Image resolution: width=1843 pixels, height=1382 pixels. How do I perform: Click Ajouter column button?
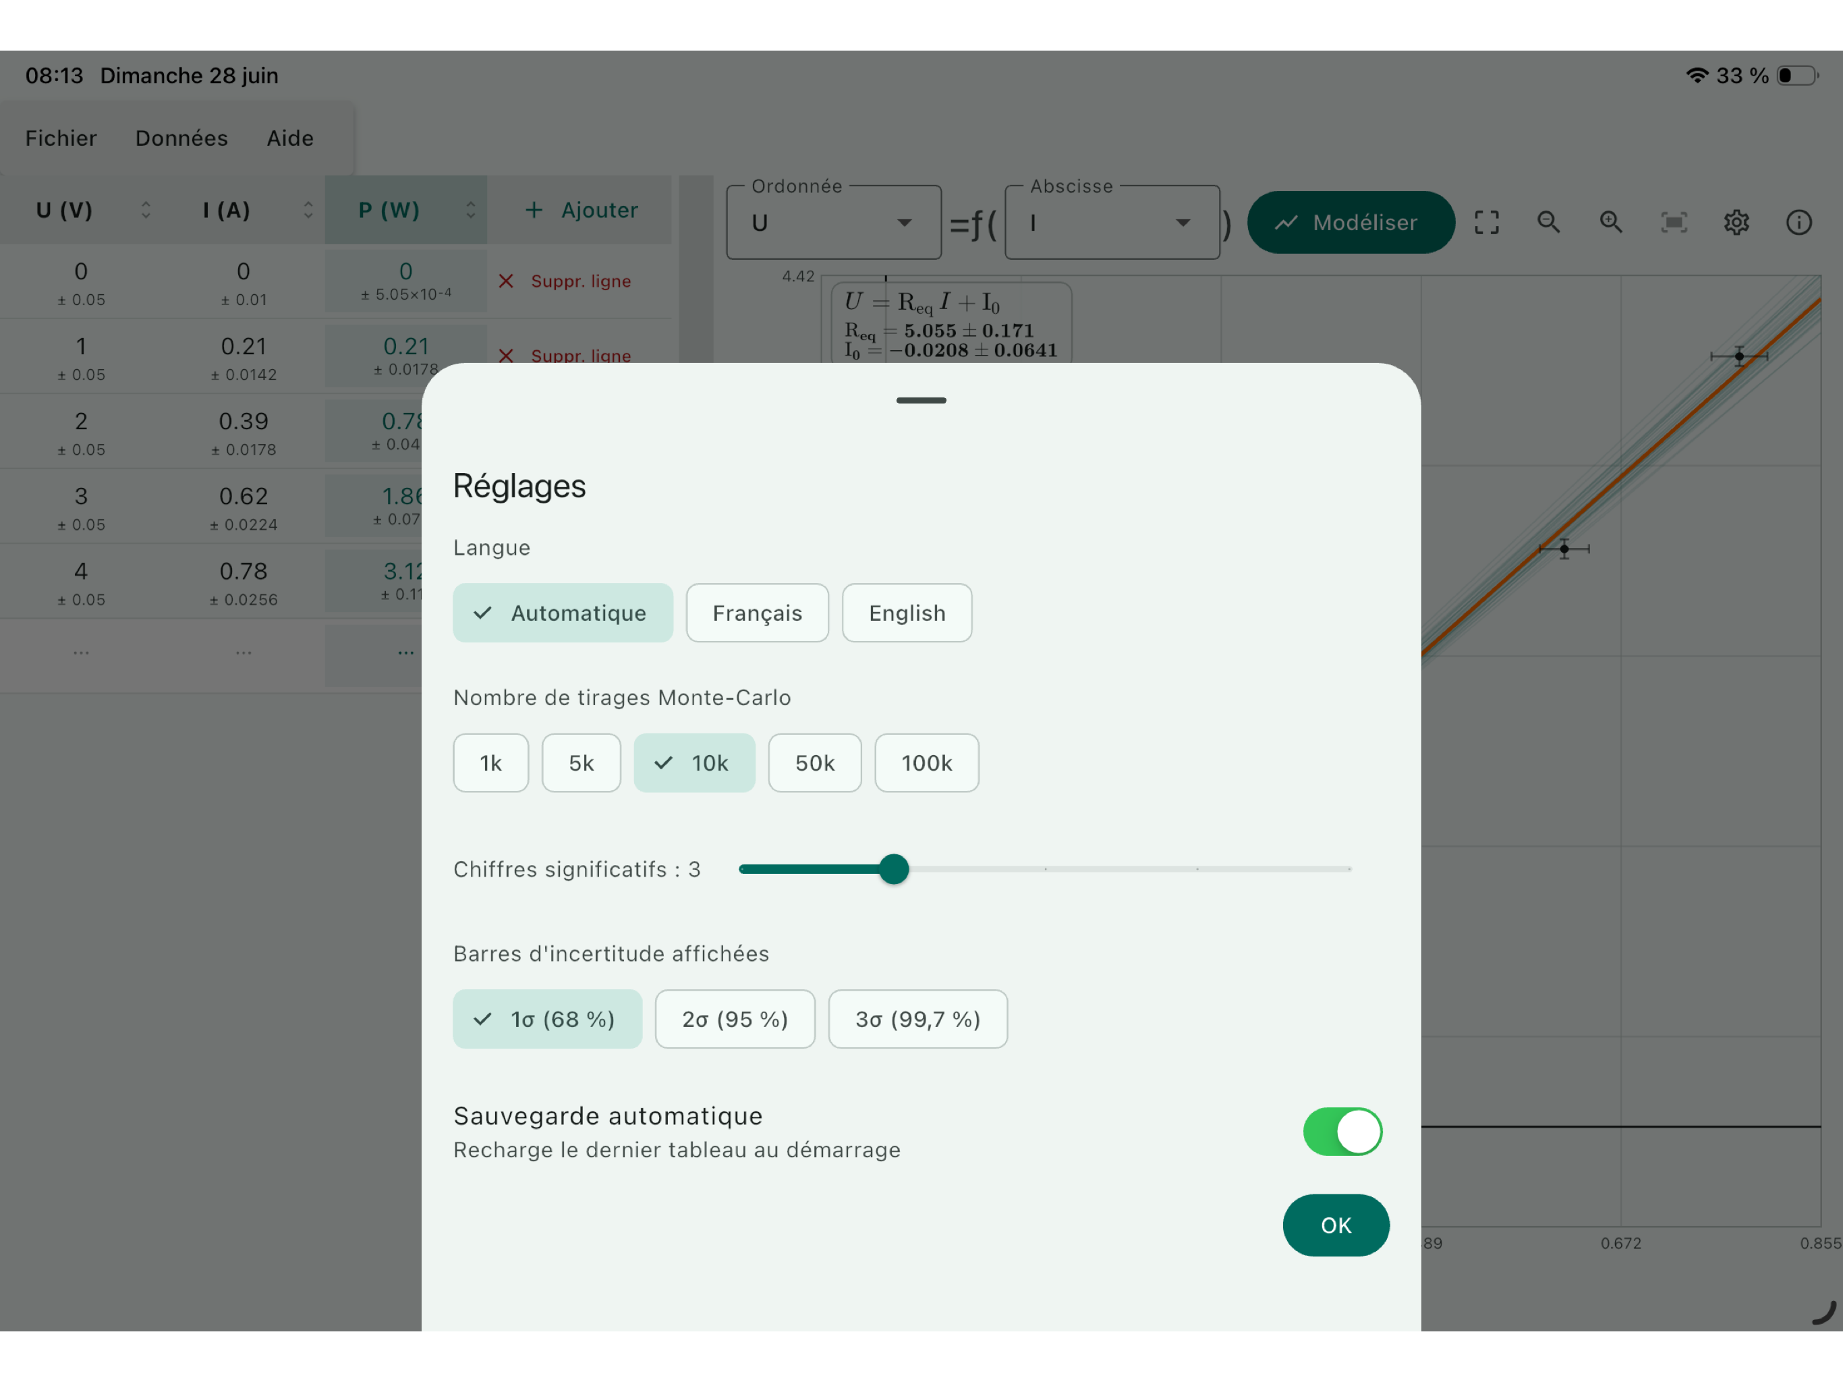coord(580,210)
